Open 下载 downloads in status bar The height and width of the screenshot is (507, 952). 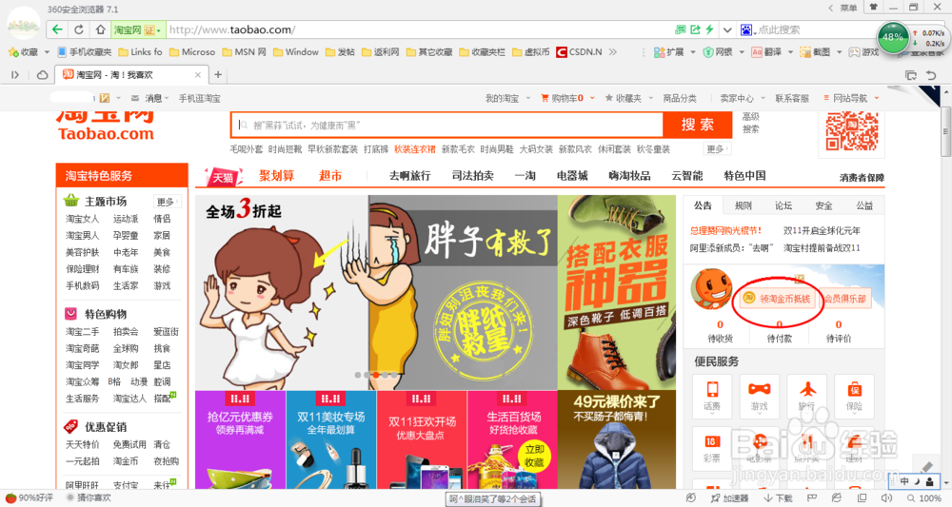(778, 498)
